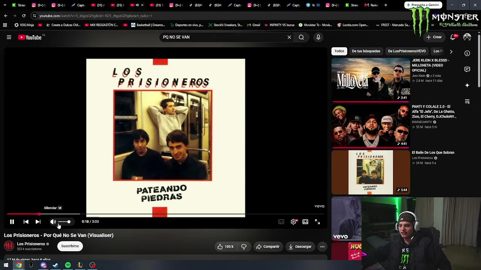Play El Baile De Los Que Sobran thumbnail
Image resolution: width=481 pixels, height=270 pixels.
pos(371,172)
